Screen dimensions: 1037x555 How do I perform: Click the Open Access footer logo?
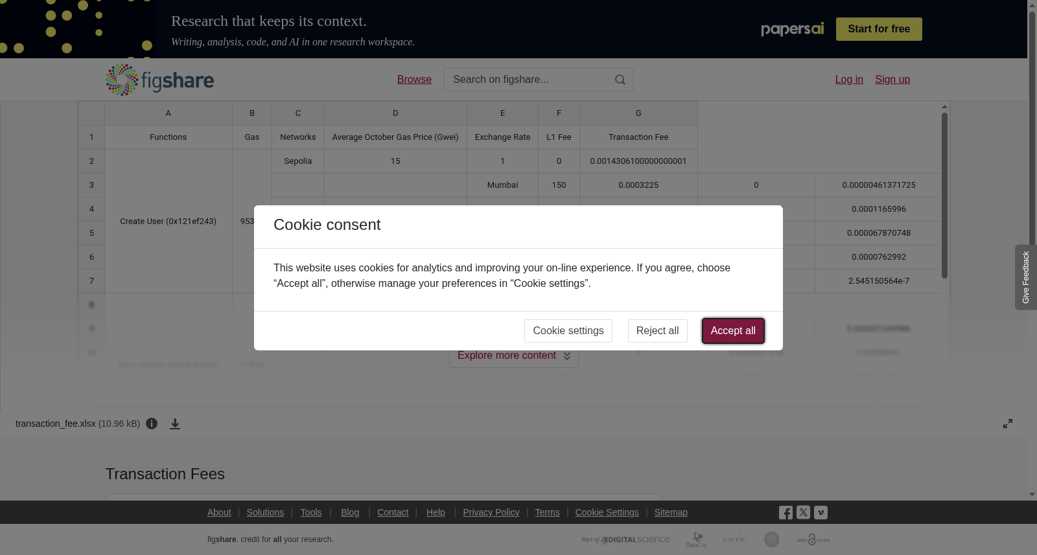point(813,539)
